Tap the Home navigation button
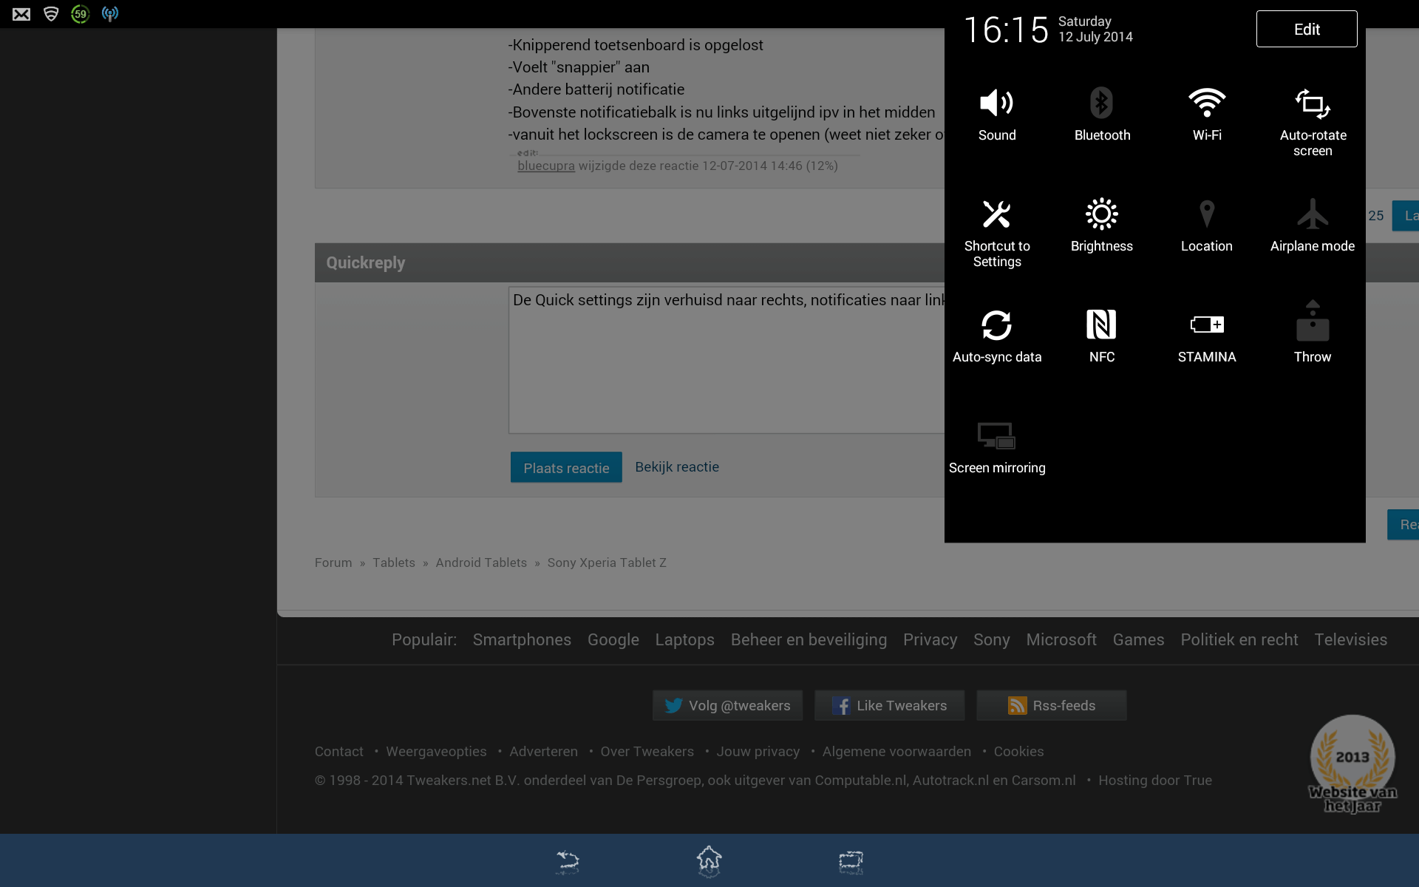The height and width of the screenshot is (887, 1419). tap(709, 861)
